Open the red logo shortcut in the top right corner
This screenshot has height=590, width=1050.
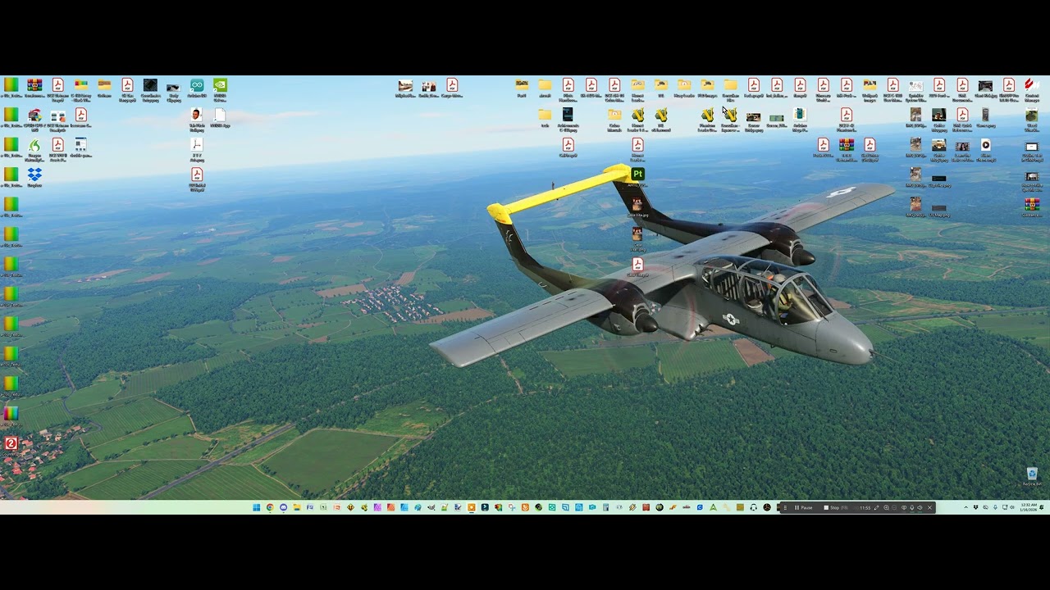[x=1032, y=85]
